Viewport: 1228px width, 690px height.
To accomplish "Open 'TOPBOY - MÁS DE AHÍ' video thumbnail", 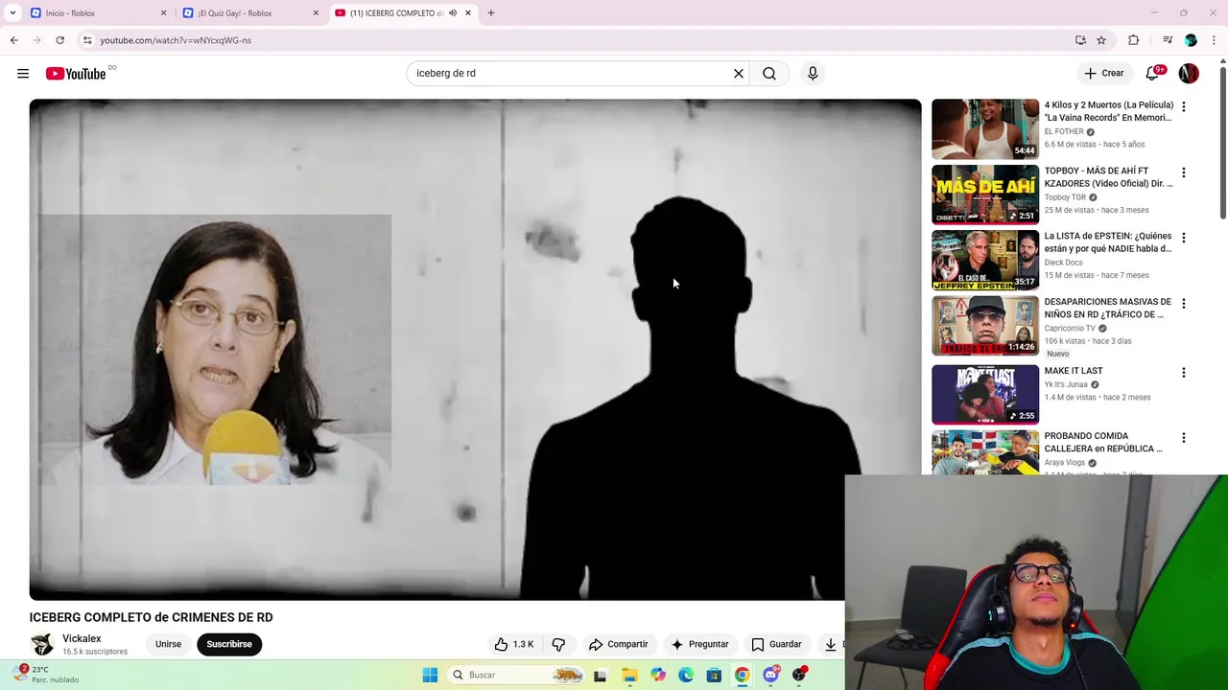I will pos(984,195).
